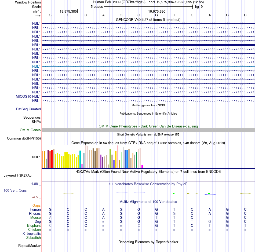Click the 'hg19' assembly label next to scale bar

click(x=199, y=7)
